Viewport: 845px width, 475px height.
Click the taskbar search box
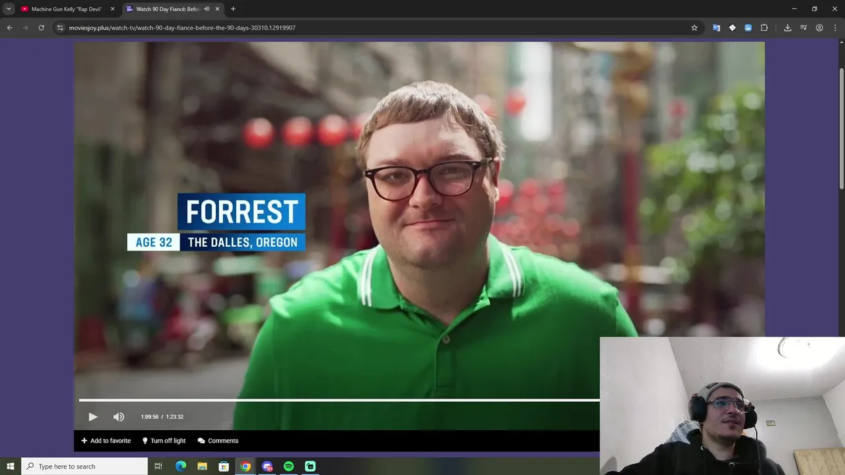[84, 466]
